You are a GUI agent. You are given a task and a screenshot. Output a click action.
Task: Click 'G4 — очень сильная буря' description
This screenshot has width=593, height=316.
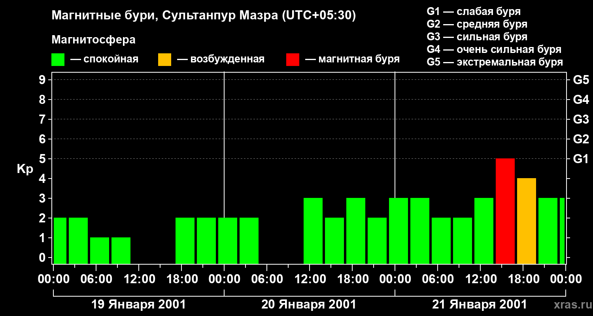coord(494,49)
